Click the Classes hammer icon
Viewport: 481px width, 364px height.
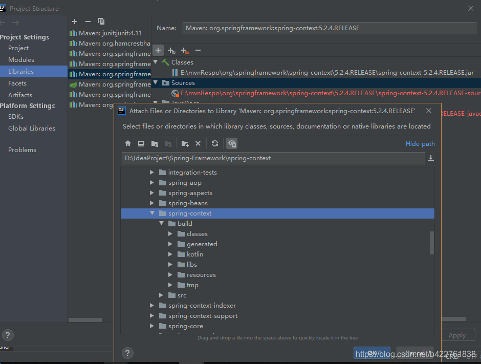pos(166,62)
